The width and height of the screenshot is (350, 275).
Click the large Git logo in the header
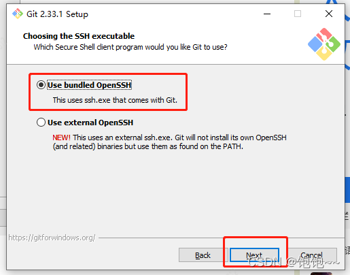[324, 44]
